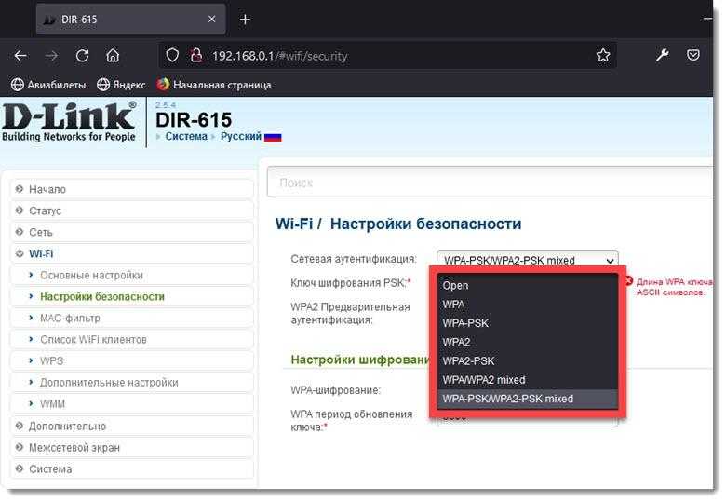The height and width of the screenshot is (502, 726).
Task: Open the Начало sidebar section
Action: pos(132,189)
